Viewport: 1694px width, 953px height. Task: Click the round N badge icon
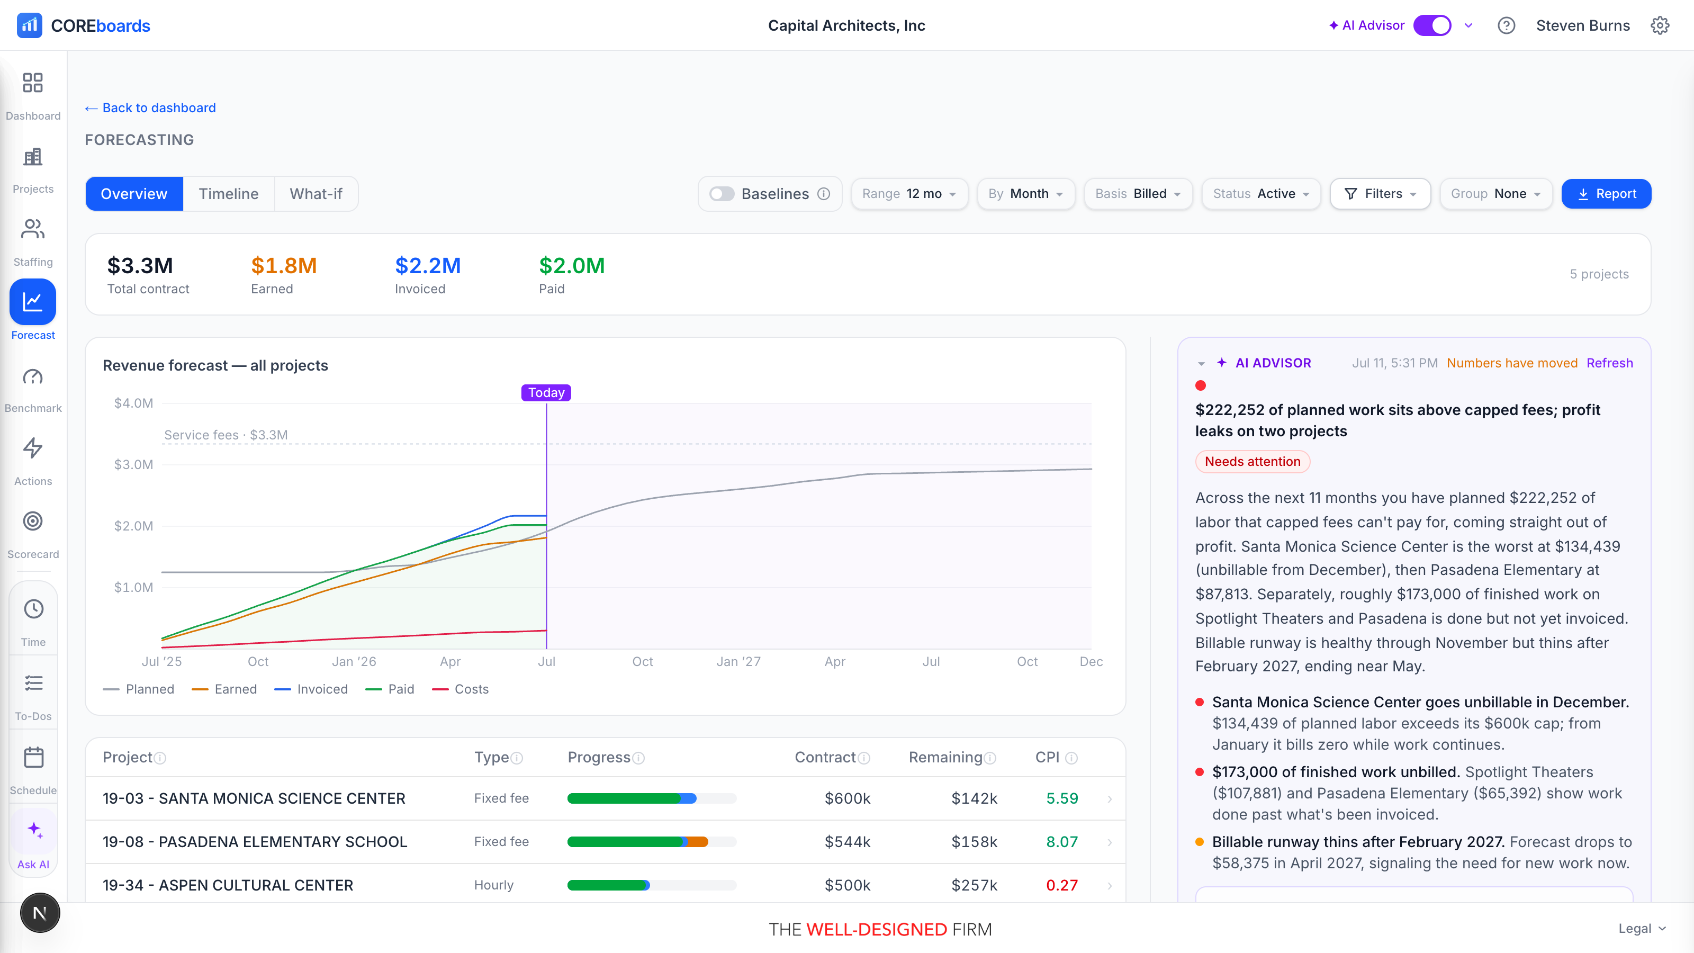click(x=40, y=913)
